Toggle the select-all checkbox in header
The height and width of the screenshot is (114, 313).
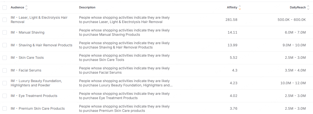click(x=5, y=8)
